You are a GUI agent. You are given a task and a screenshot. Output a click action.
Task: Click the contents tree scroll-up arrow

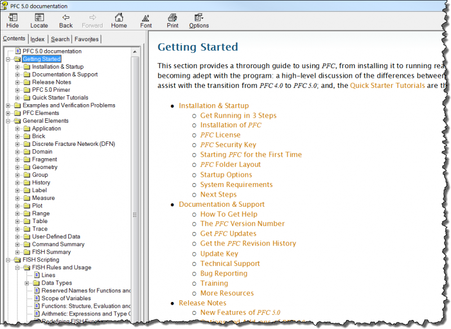click(x=135, y=52)
